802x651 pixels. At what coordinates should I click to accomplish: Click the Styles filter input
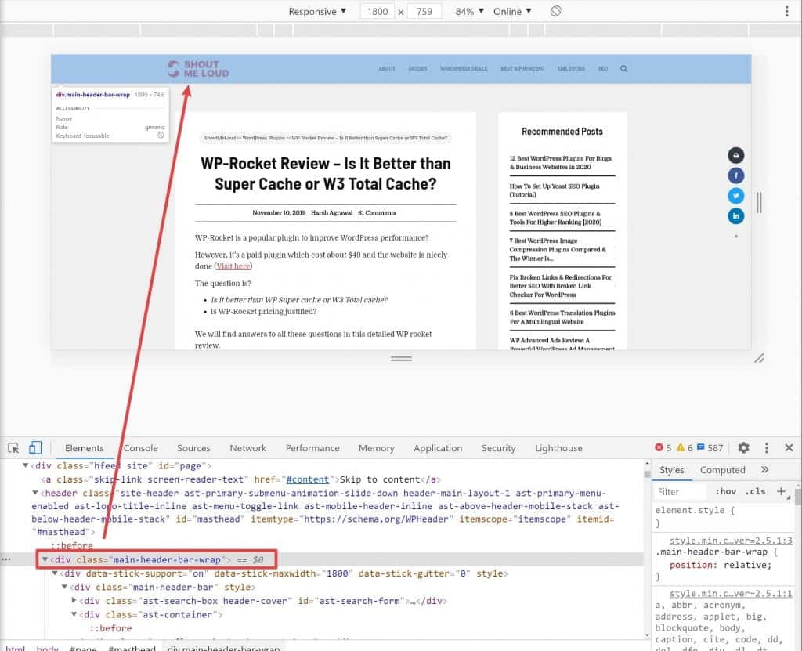(x=681, y=491)
